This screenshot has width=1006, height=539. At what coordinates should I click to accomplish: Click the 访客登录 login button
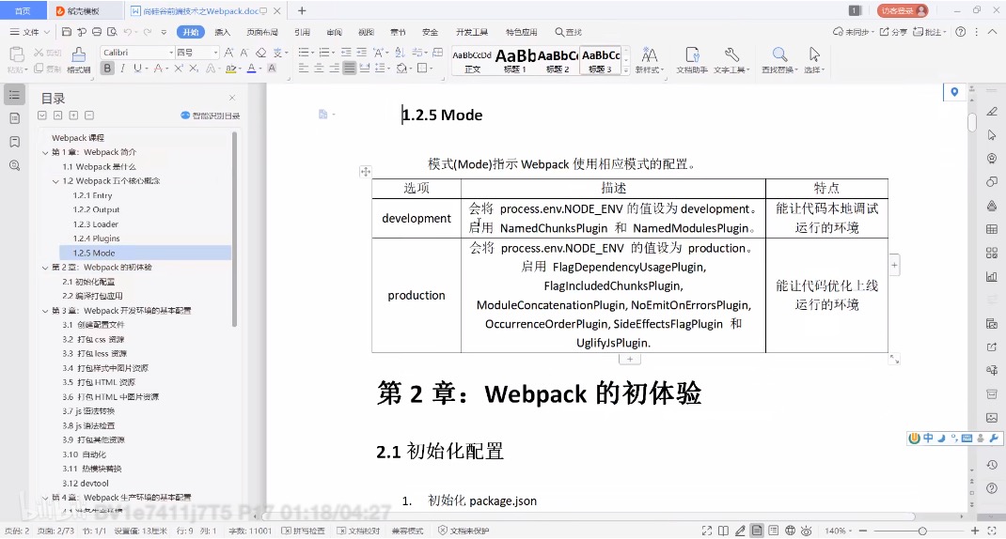coord(903,11)
